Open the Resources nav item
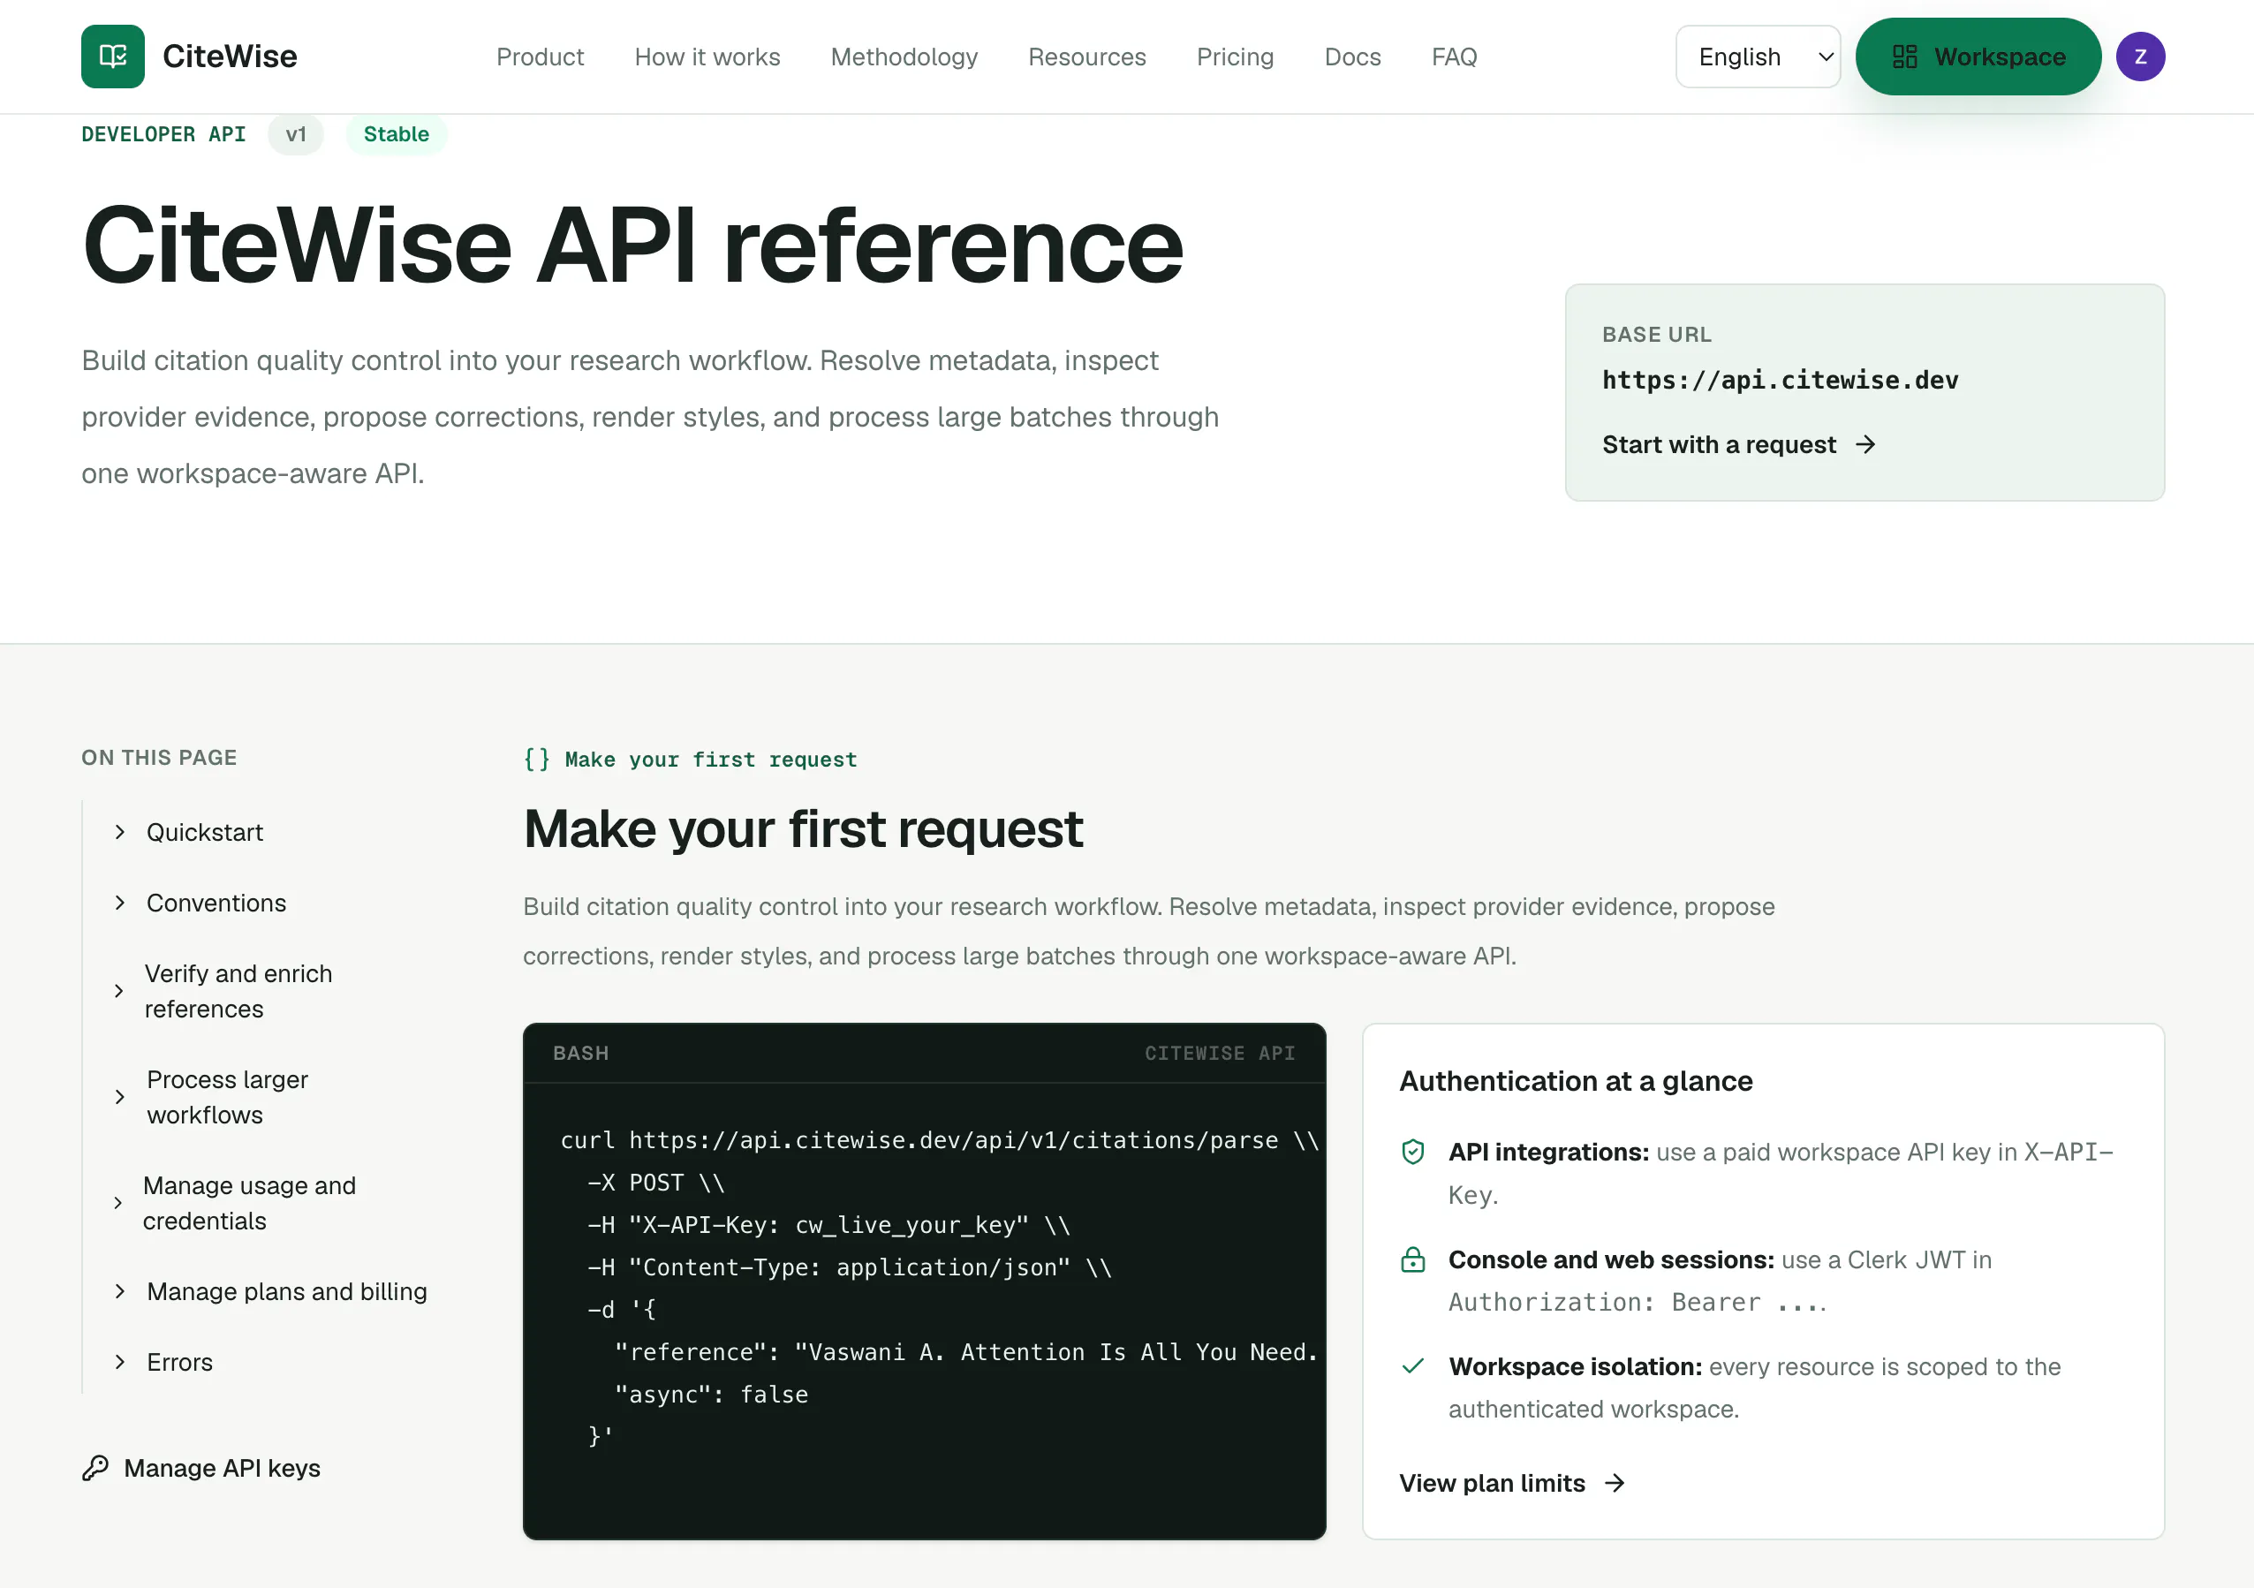Image resolution: width=2254 pixels, height=1588 pixels. 1086,57
